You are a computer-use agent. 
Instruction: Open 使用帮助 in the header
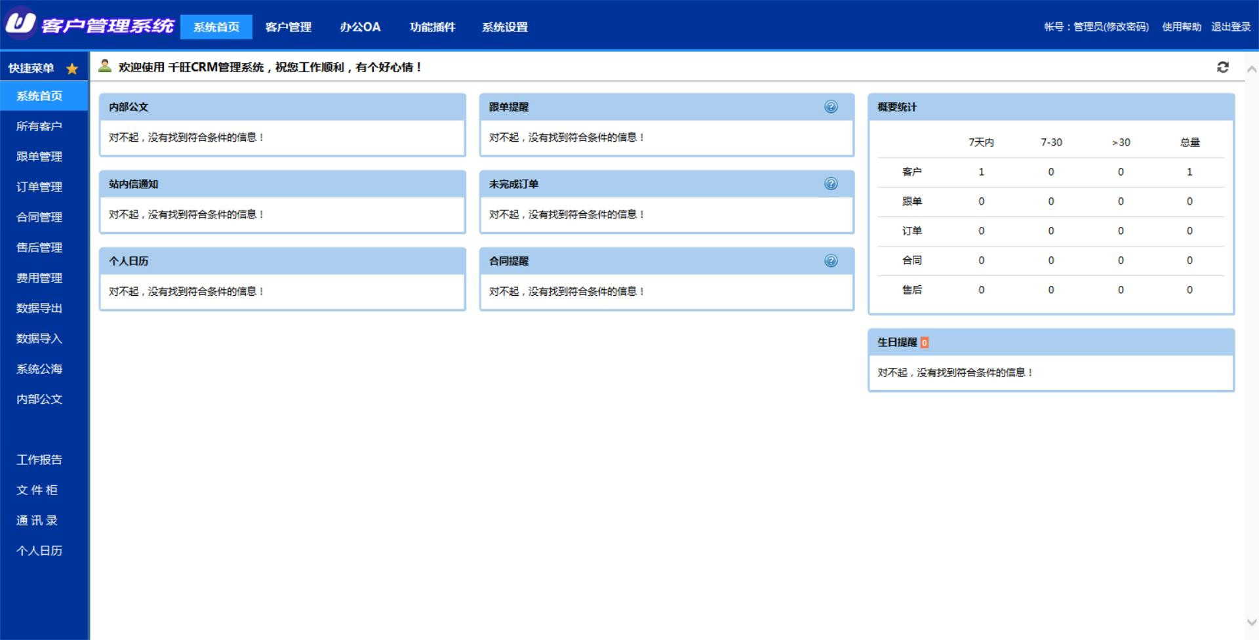(1182, 27)
